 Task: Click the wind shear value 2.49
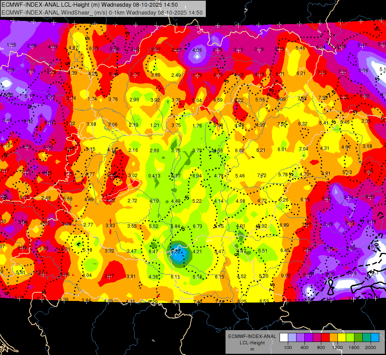pyautogui.click(x=176, y=75)
